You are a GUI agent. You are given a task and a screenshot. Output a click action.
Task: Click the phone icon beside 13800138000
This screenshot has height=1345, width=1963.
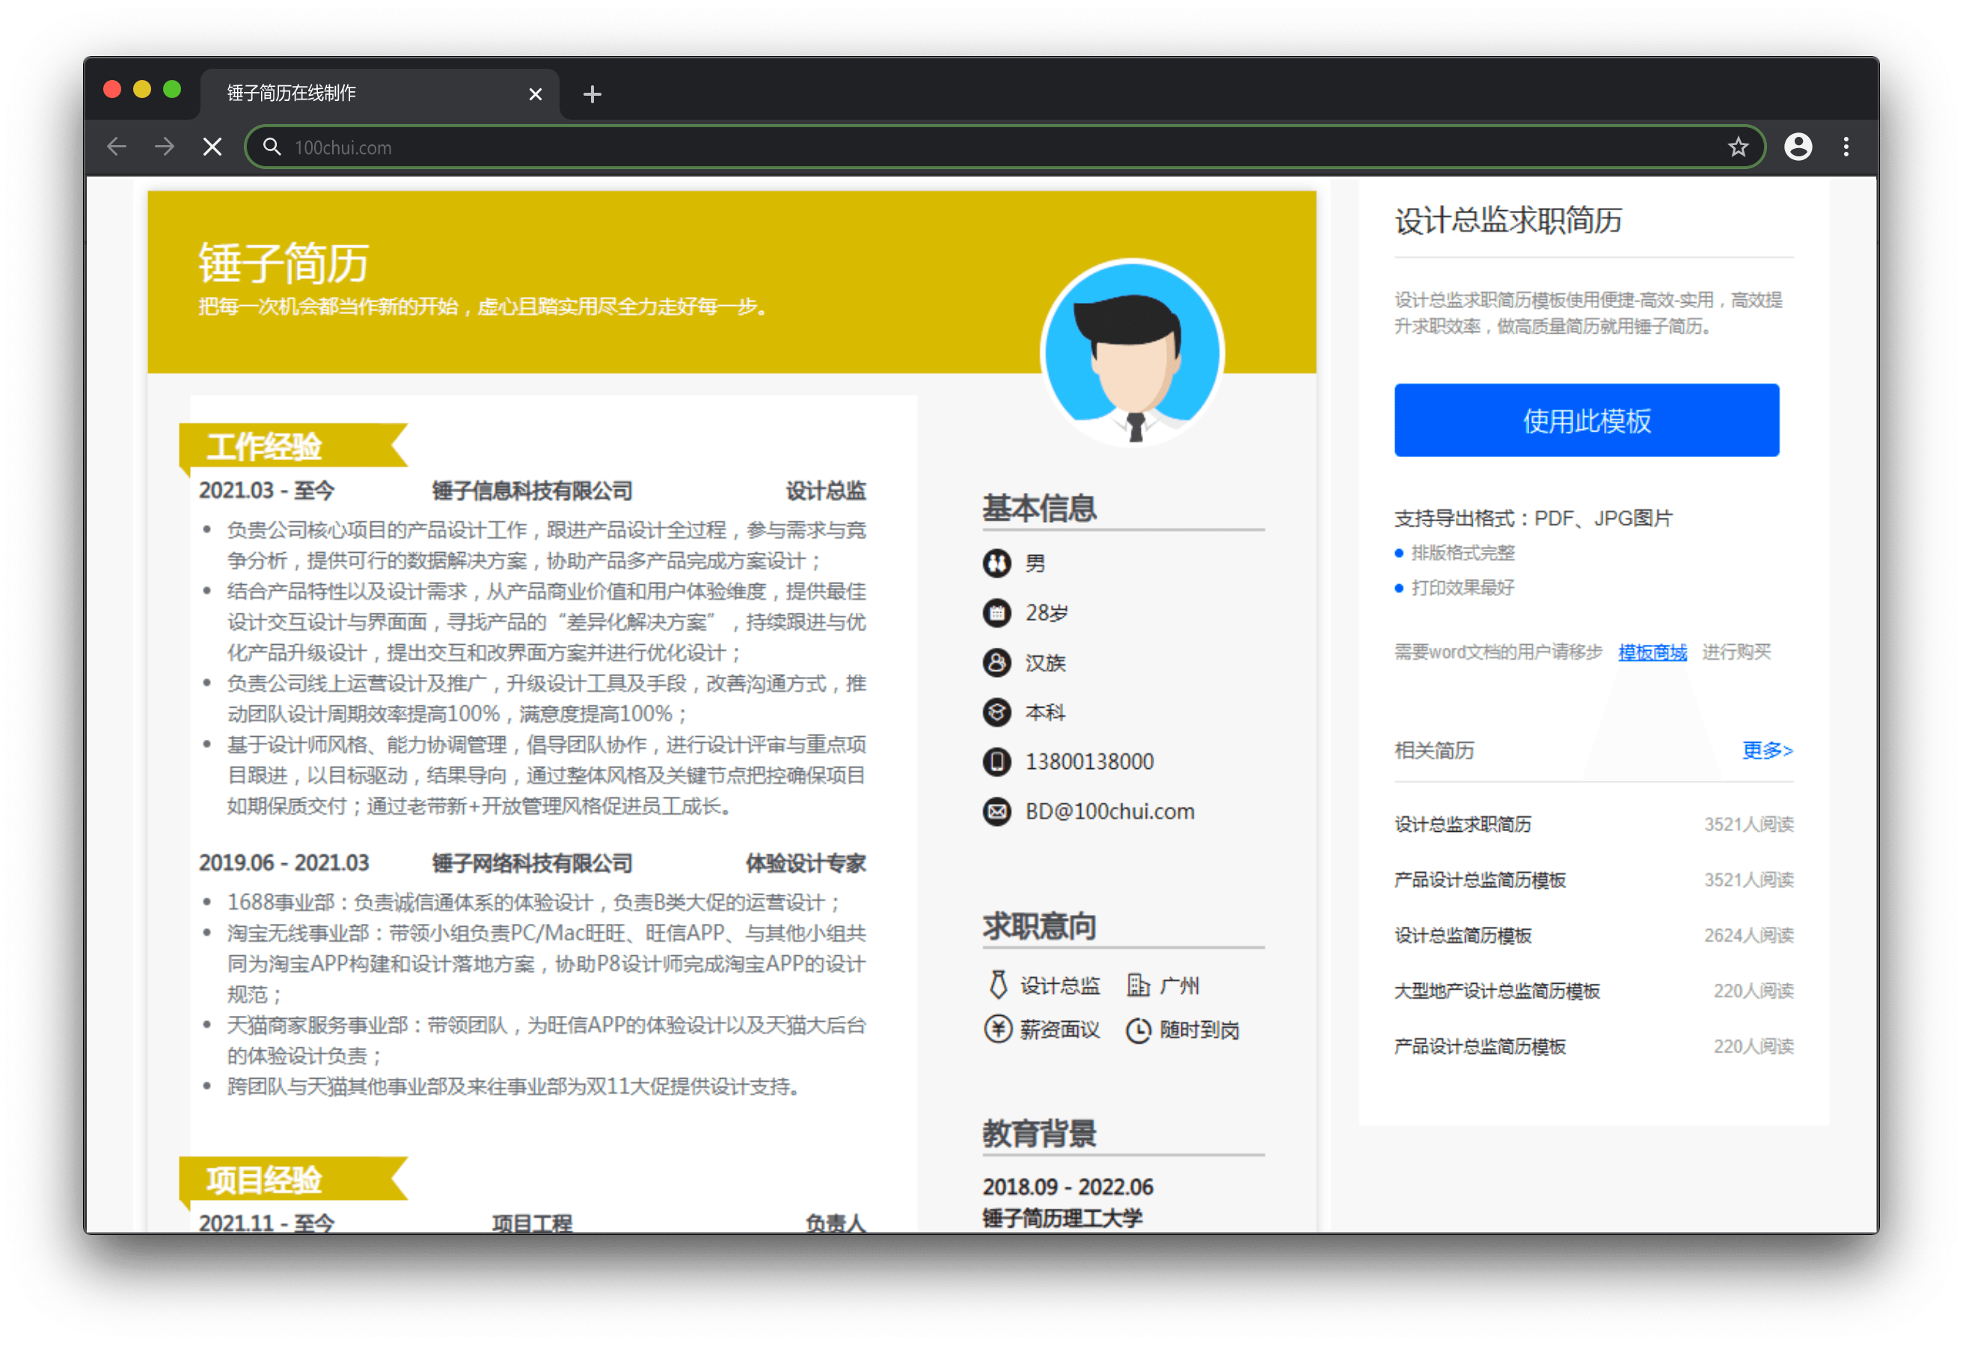[x=996, y=762]
